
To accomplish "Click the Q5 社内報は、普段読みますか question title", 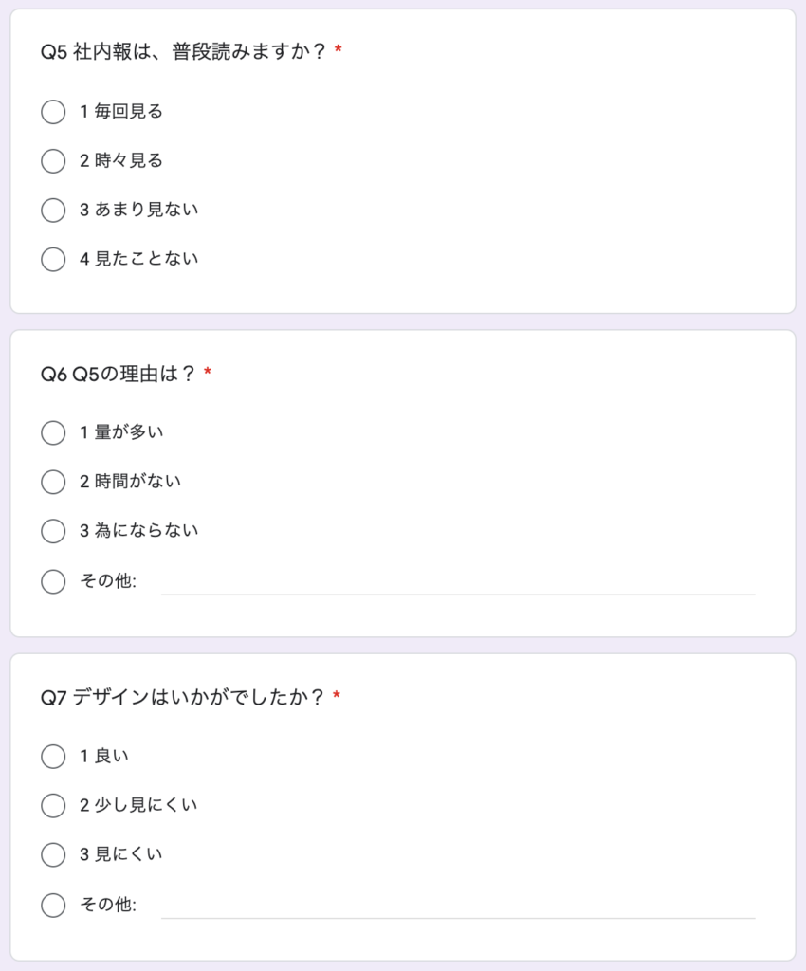I will tap(183, 51).
